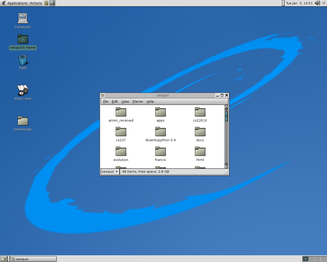The width and height of the screenshot is (327, 262).
Task: Click the evolution folder icon
Action: click(121, 151)
